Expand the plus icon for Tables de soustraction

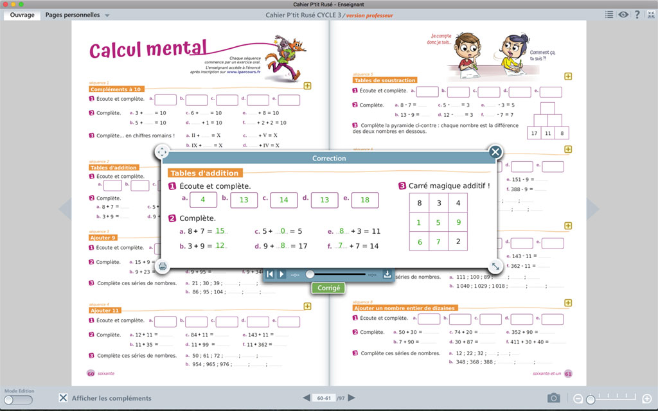568,76
